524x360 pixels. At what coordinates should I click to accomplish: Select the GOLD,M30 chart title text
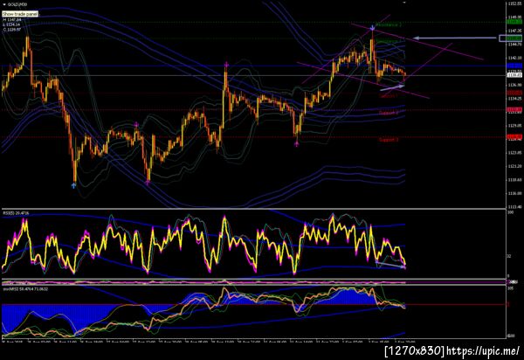[x=17, y=4]
